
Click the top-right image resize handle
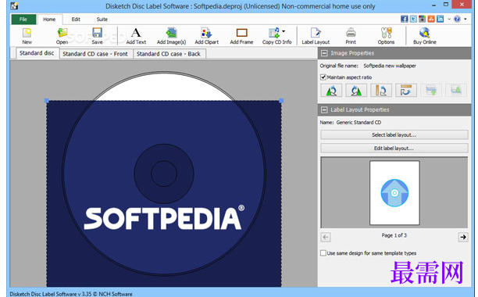click(281, 101)
